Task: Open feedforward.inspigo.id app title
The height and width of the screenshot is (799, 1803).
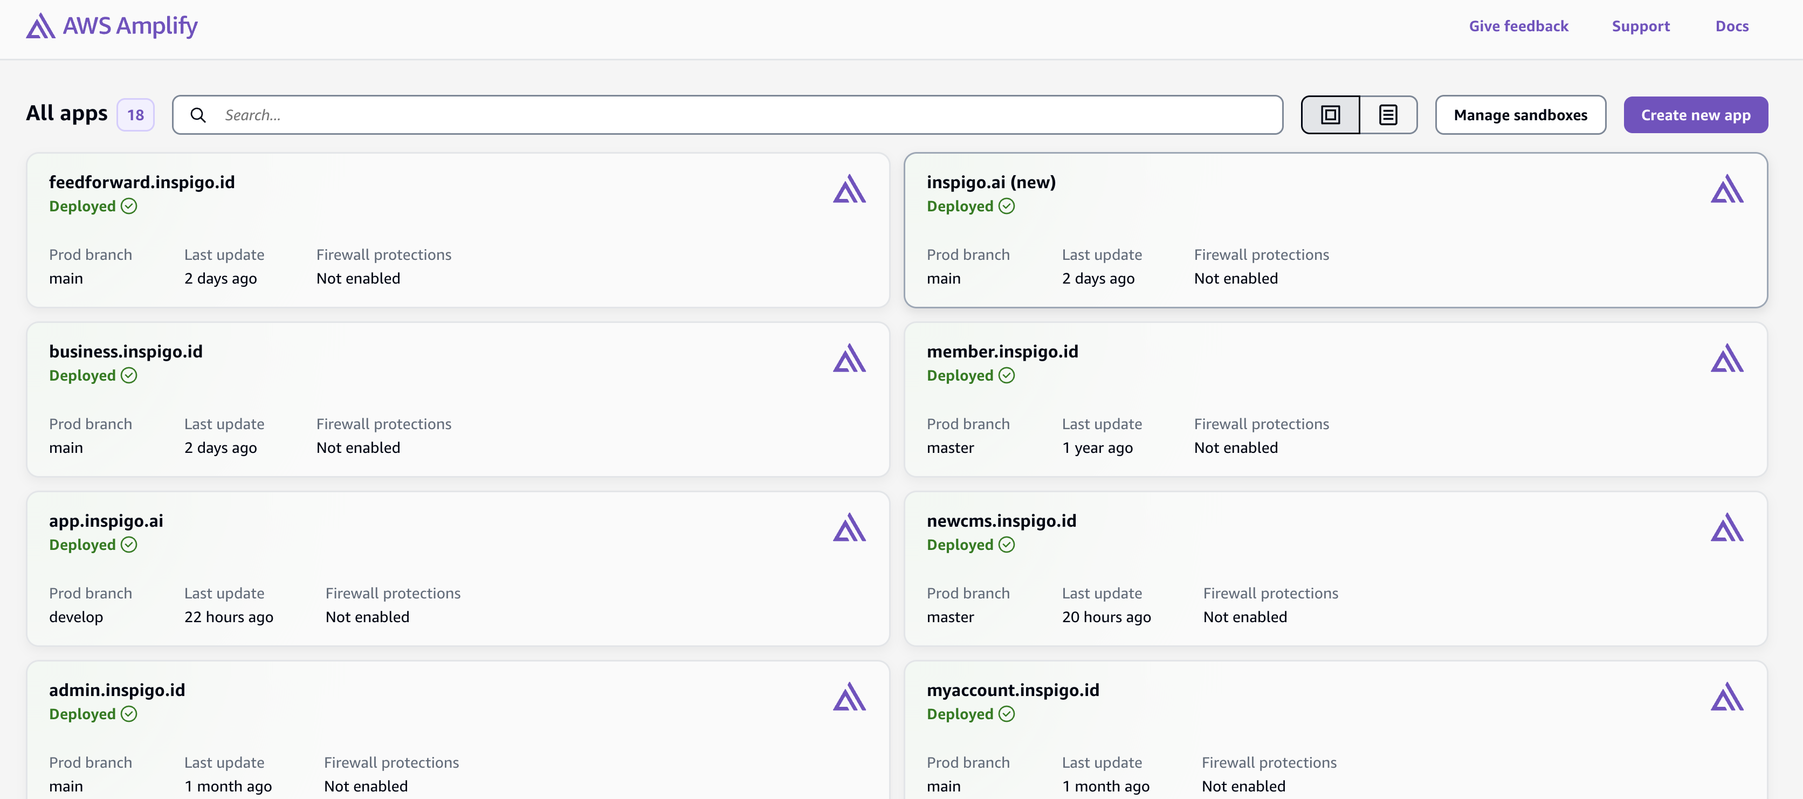Action: pyautogui.click(x=142, y=182)
